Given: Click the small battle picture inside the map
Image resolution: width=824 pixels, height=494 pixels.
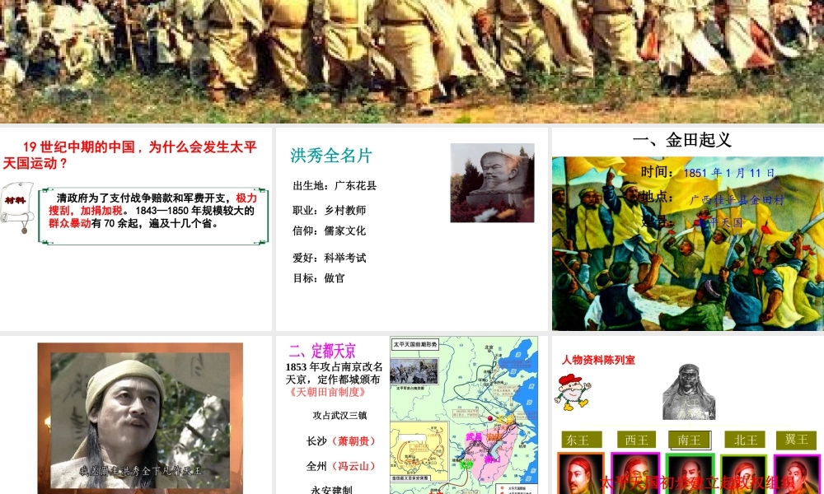Looking at the screenshot, I should (x=414, y=371).
